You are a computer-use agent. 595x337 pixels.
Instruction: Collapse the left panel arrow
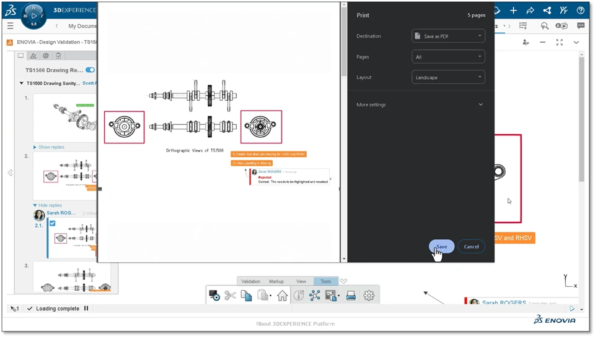pos(11,173)
